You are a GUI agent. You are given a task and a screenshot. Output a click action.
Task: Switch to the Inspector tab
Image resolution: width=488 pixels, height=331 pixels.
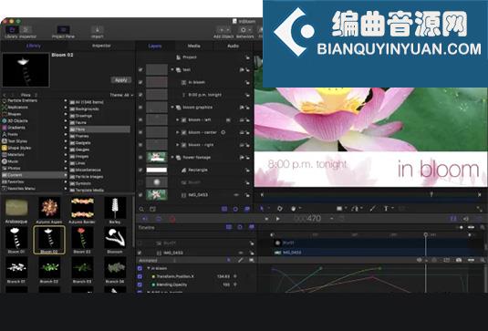[x=101, y=46]
